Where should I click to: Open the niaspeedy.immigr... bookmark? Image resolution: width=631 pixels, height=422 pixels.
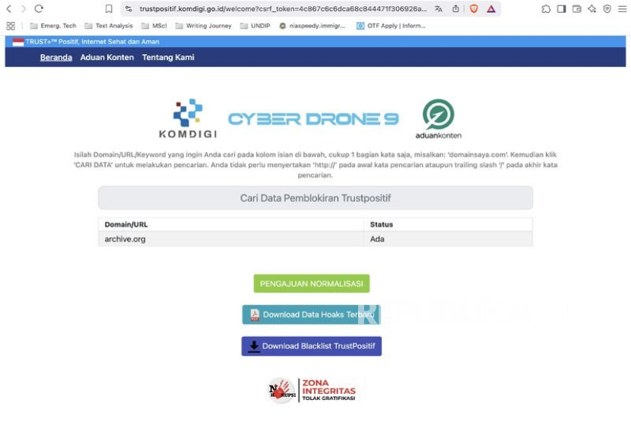tap(312, 26)
